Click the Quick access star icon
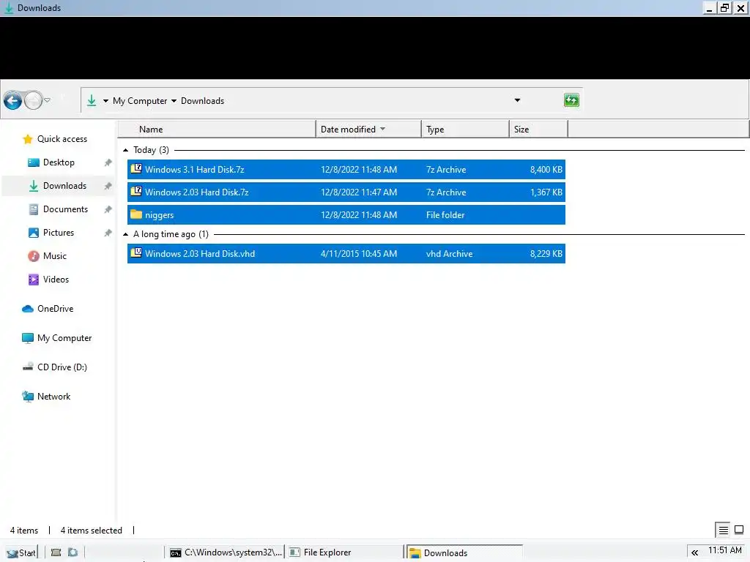 [28, 139]
